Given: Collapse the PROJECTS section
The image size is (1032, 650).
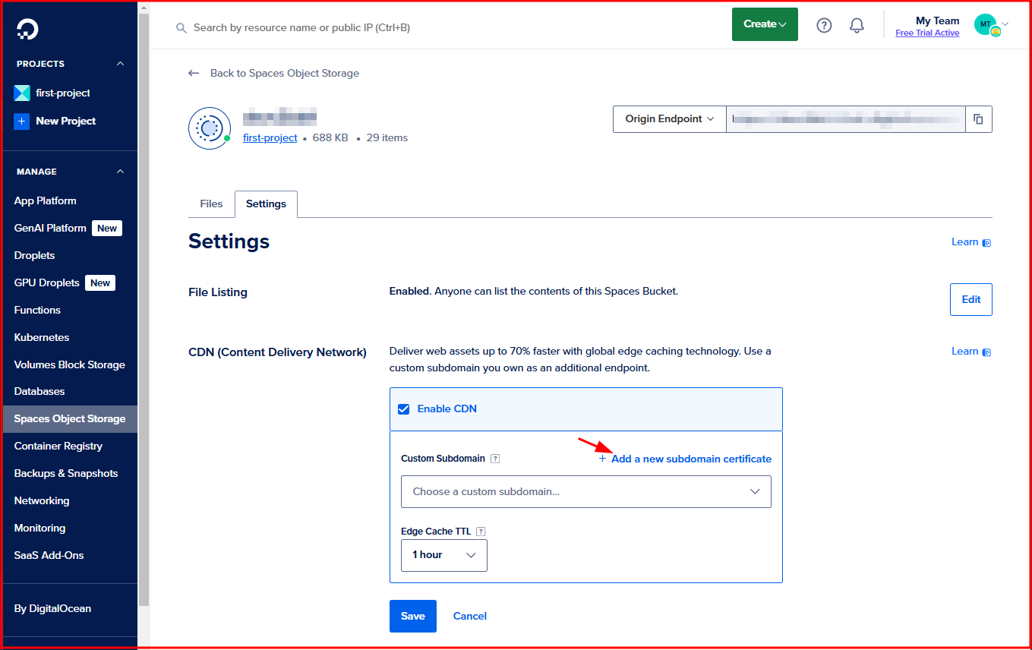Looking at the screenshot, I should (120, 64).
